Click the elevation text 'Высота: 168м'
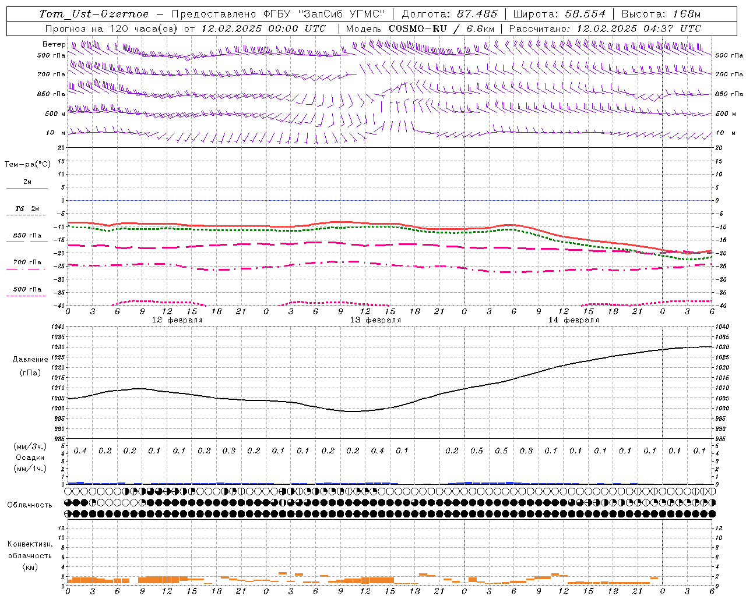 click(661, 14)
